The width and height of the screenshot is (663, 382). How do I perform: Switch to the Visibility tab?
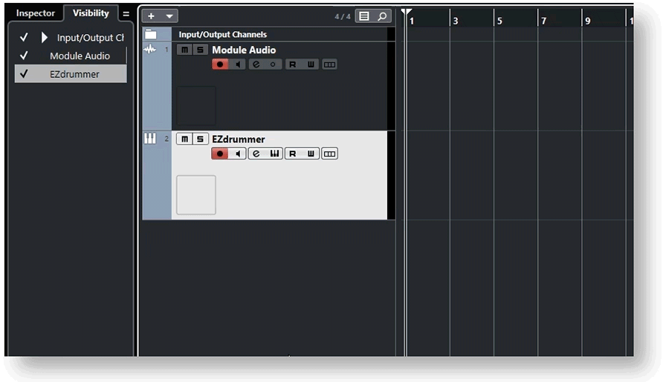(91, 13)
